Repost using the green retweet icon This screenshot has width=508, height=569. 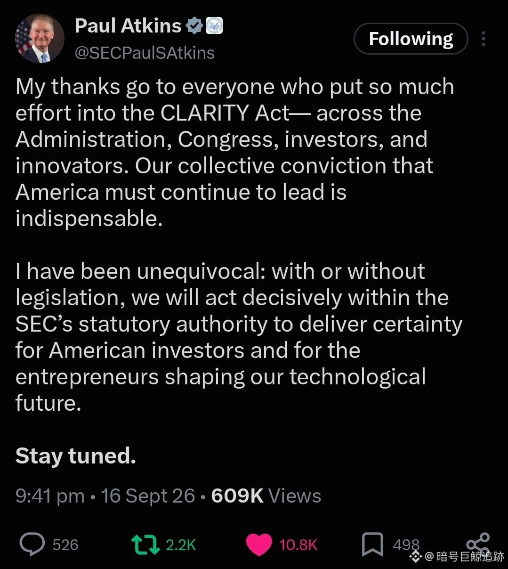(145, 544)
